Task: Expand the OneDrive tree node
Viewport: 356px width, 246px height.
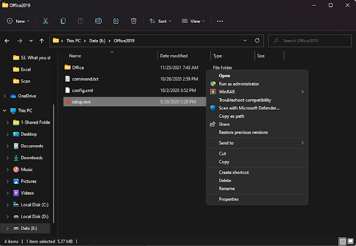Action: pyautogui.click(x=4, y=96)
